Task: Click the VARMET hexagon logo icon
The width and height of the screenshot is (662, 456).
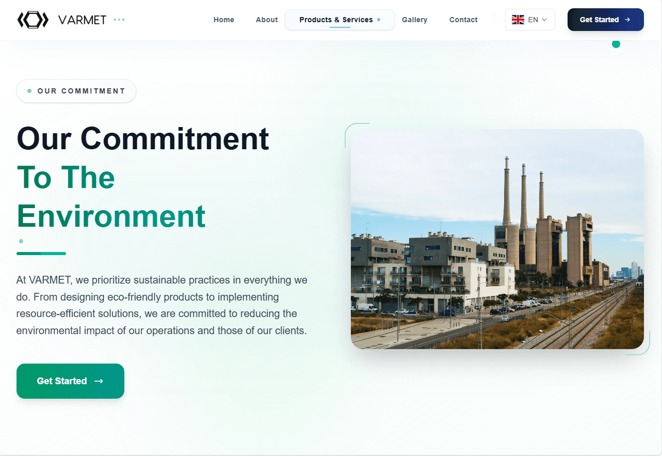Action: (33, 20)
